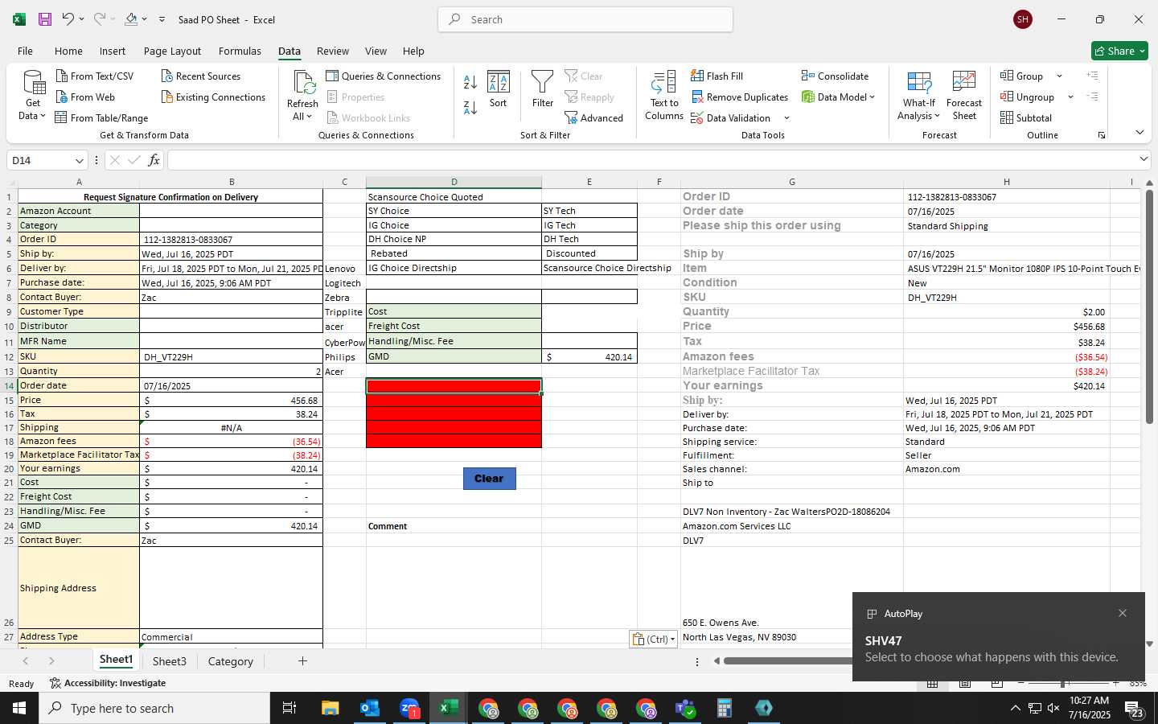Select red cell D18
Viewport: 1158px width, 724px height.
tap(454, 441)
